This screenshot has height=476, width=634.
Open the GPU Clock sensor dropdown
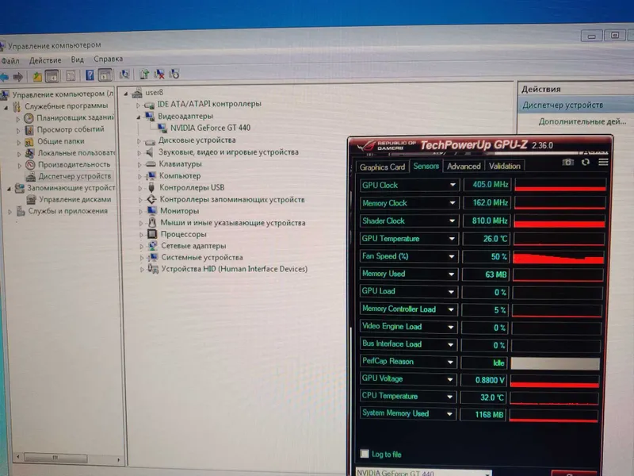[453, 185]
